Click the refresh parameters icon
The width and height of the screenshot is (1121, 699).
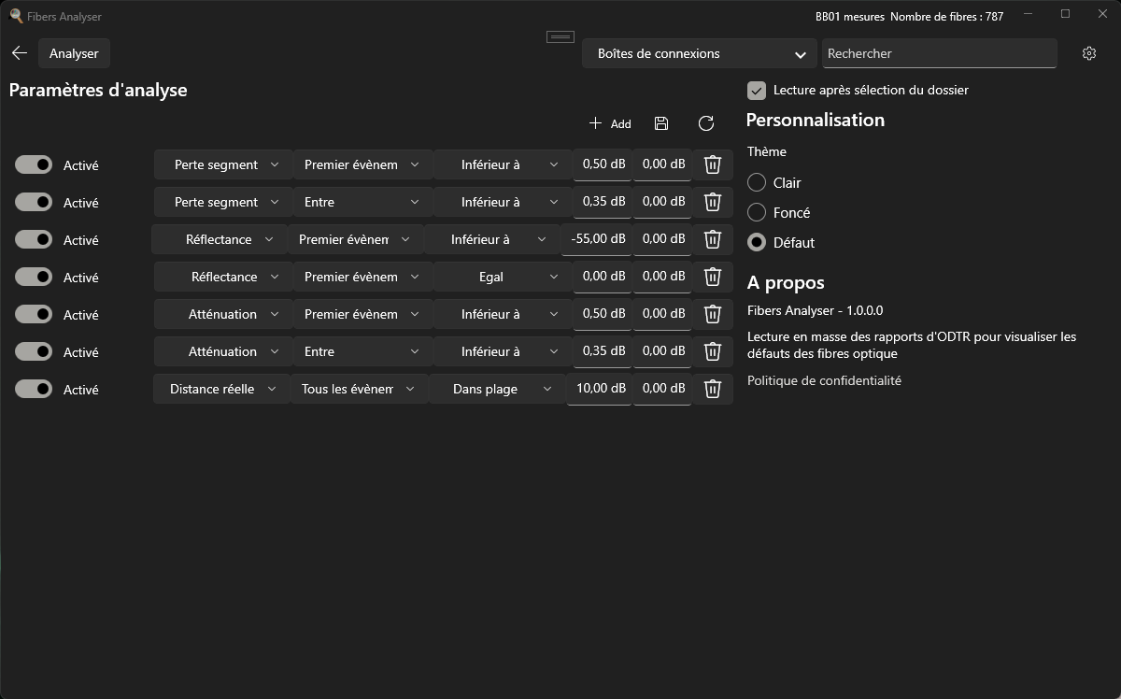point(706,123)
